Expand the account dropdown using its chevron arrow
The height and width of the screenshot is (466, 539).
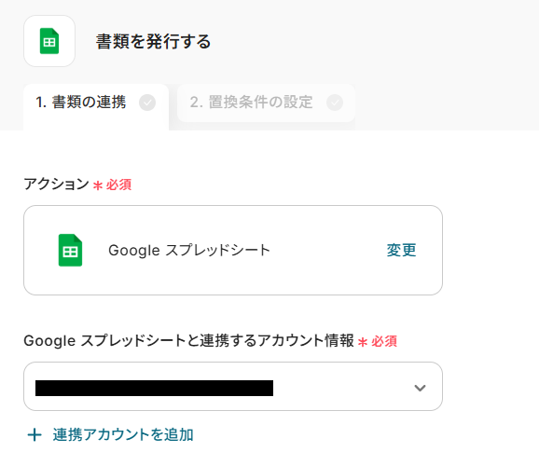[420, 388]
